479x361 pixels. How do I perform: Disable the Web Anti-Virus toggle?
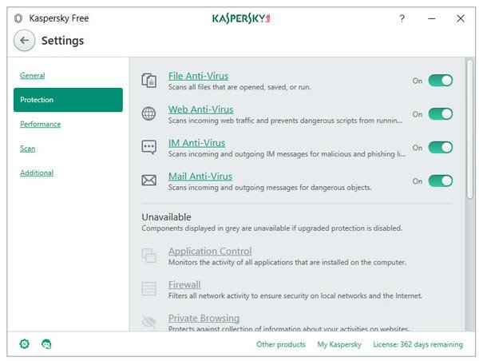[x=440, y=114]
